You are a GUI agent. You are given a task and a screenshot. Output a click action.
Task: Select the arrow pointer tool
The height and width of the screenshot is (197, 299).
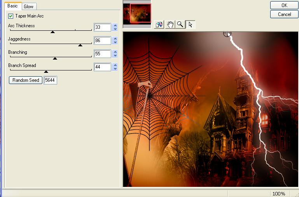point(190,25)
